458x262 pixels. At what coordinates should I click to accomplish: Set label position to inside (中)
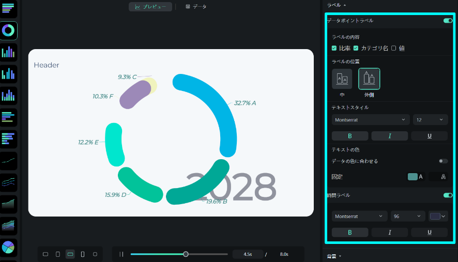click(x=342, y=79)
